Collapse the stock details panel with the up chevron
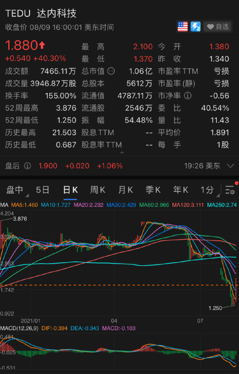 click(x=122, y=152)
